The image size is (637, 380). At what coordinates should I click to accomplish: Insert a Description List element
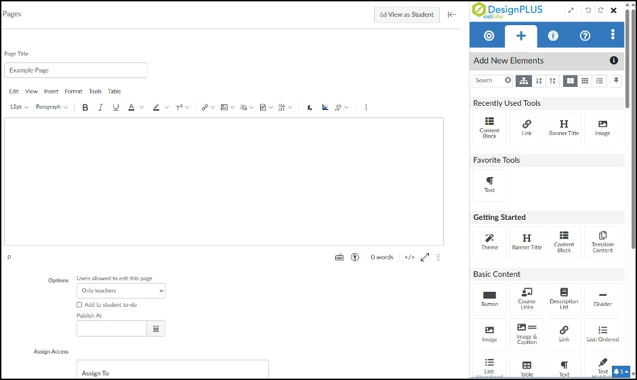click(x=564, y=299)
